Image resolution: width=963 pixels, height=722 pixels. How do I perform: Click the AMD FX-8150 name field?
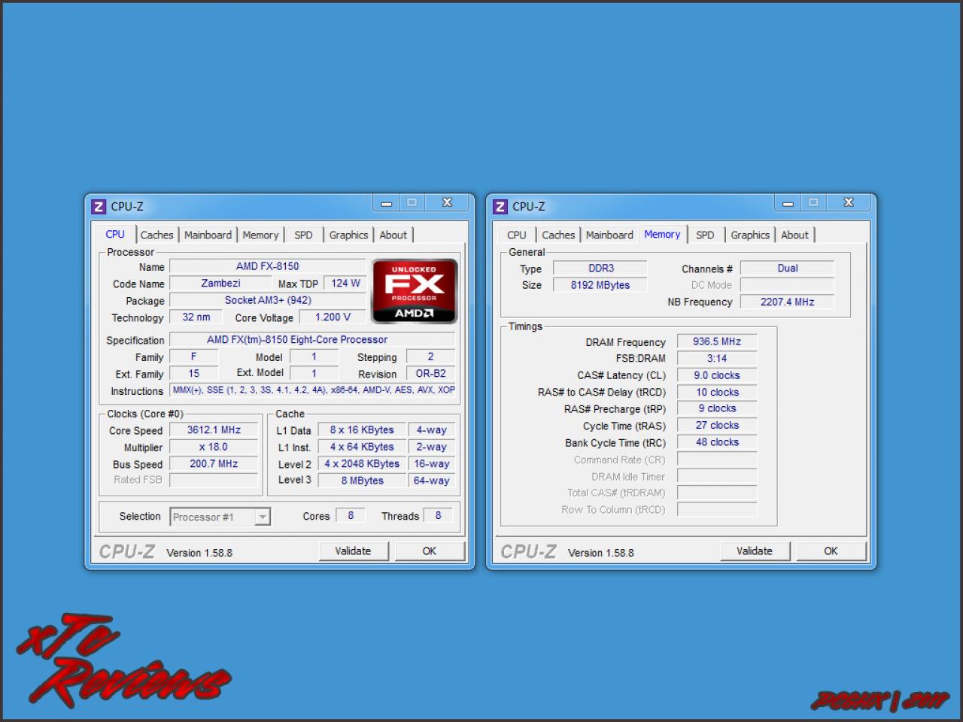click(267, 266)
